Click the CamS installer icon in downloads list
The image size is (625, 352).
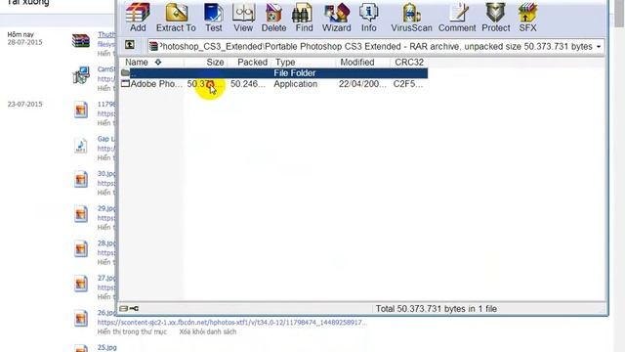pos(81,75)
